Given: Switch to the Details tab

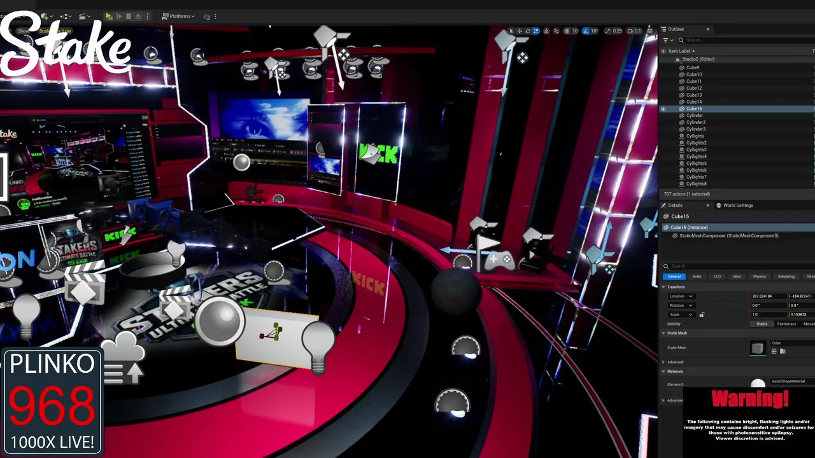Looking at the screenshot, I should 675,205.
